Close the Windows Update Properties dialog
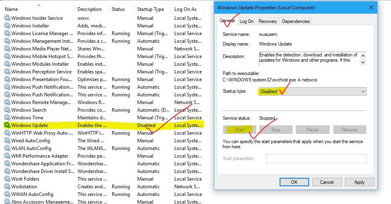The width and height of the screenshot is (391, 204). (371, 8)
